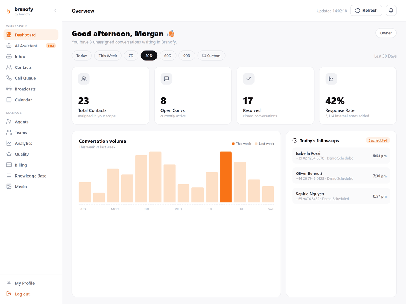Open Oliver Bennett follow-up entry

pos(341,176)
